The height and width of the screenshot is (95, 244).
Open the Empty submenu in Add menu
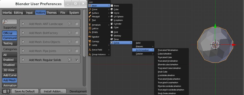(99, 32)
